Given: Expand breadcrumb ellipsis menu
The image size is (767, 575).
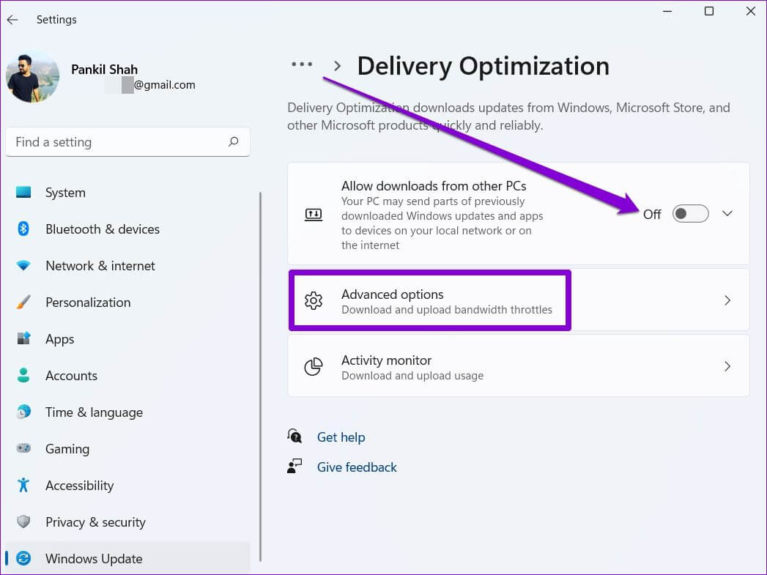Looking at the screenshot, I should coord(302,64).
